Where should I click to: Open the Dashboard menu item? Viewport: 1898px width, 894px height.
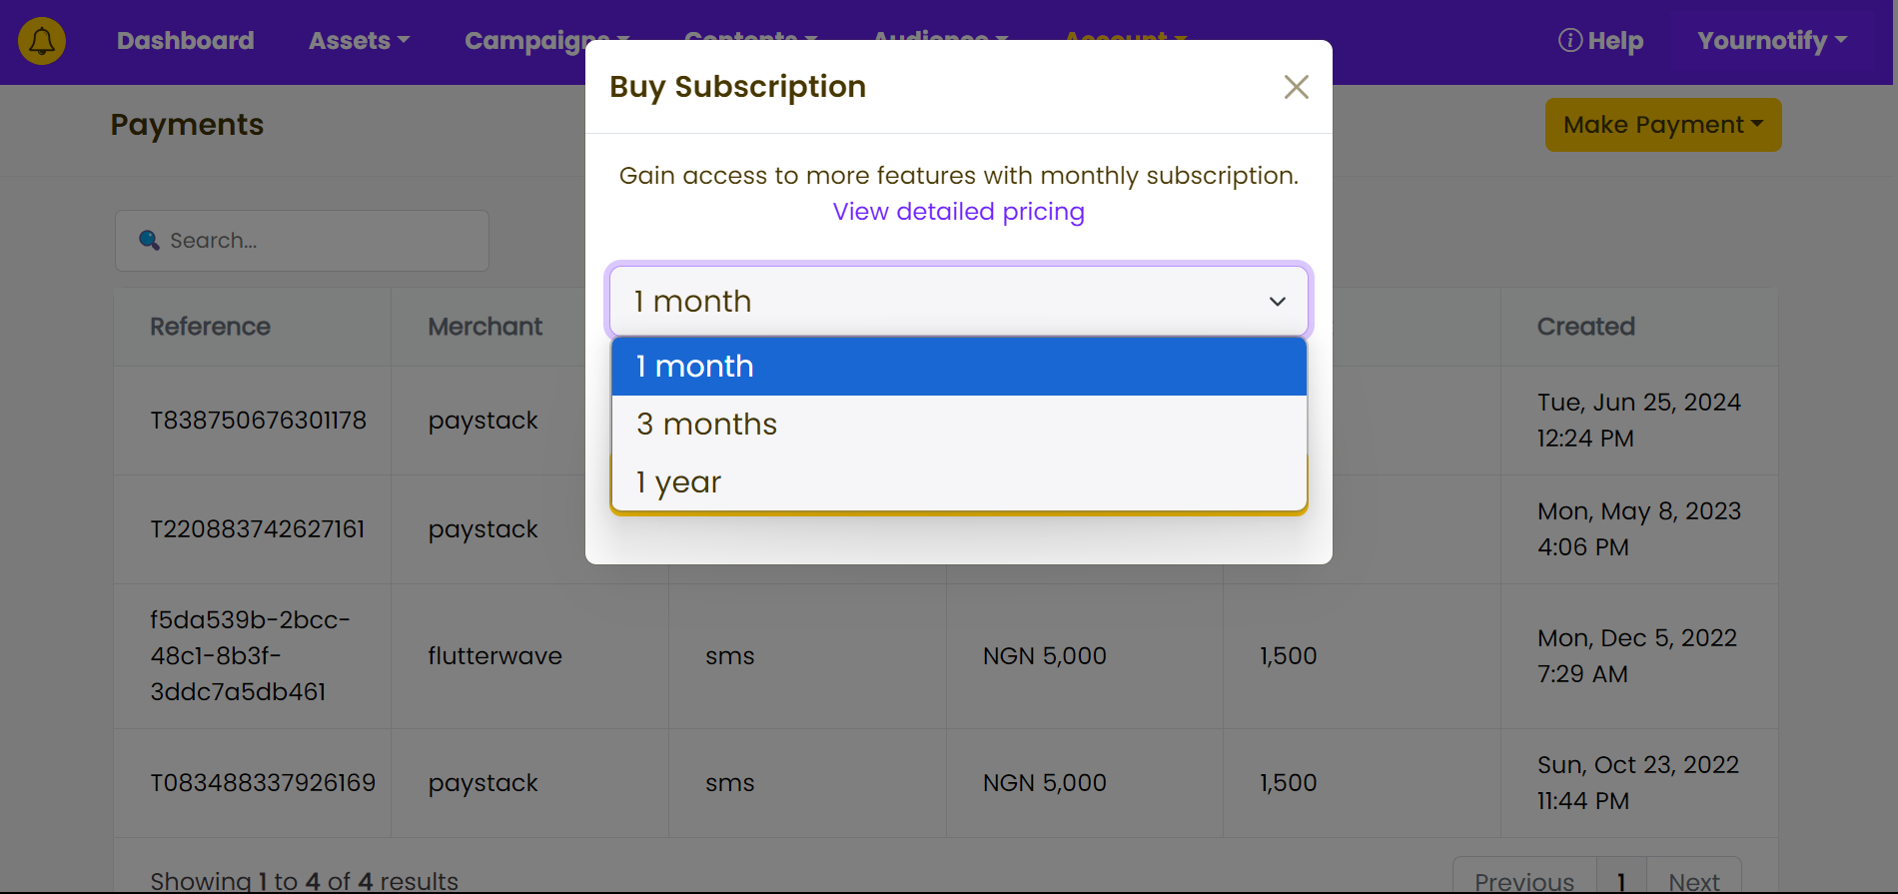(x=186, y=41)
